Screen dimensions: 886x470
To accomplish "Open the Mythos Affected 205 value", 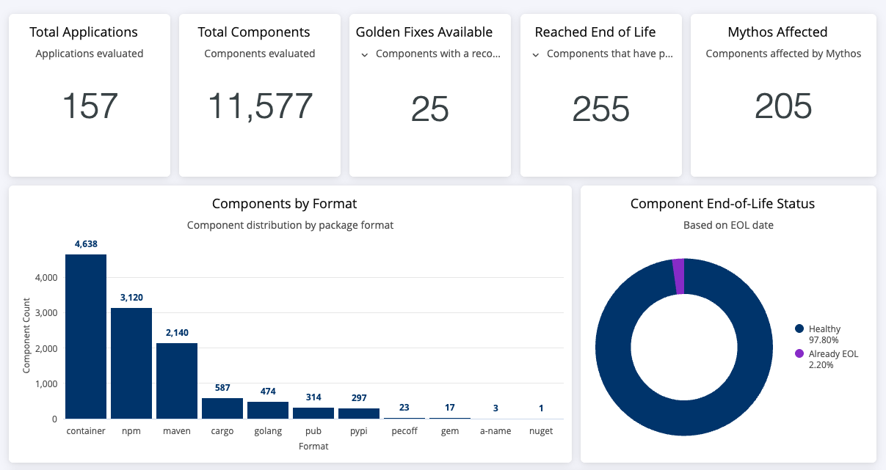I will click(x=783, y=106).
